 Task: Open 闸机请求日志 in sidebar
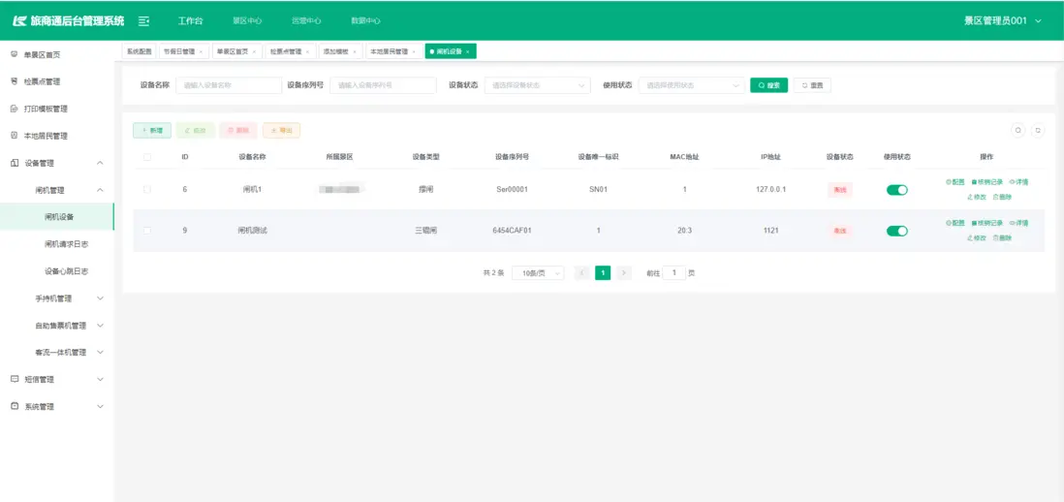point(66,244)
